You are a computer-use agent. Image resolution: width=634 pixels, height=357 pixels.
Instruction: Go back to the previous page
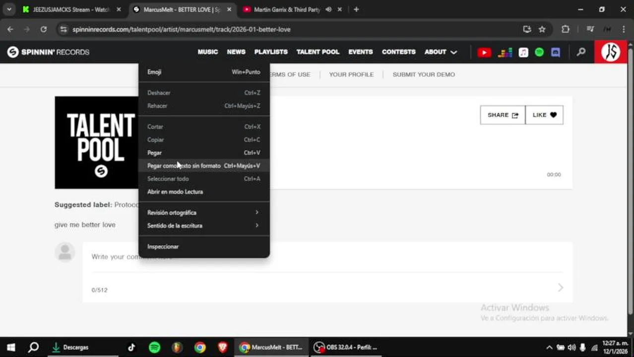click(10, 29)
